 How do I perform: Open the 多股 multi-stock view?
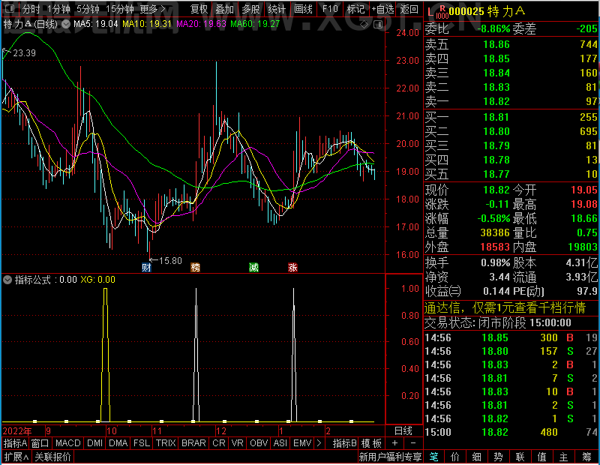[250, 9]
